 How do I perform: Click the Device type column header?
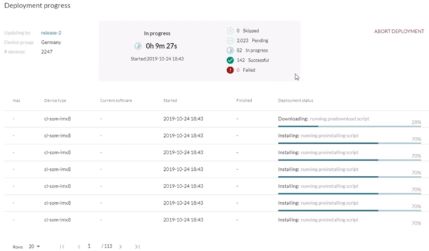pos(55,100)
